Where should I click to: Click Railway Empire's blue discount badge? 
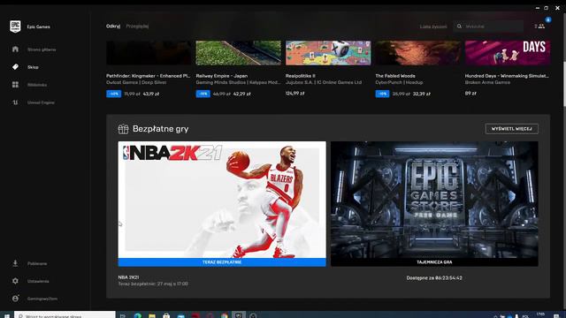click(x=203, y=94)
